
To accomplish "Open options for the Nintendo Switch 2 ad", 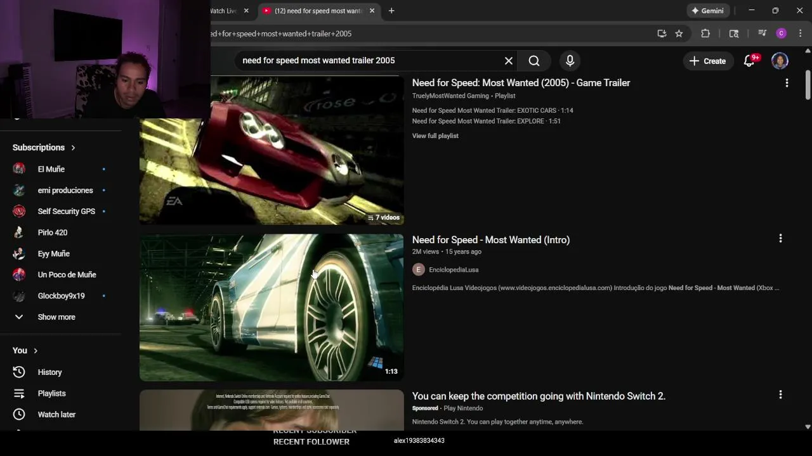I will coord(780,395).
